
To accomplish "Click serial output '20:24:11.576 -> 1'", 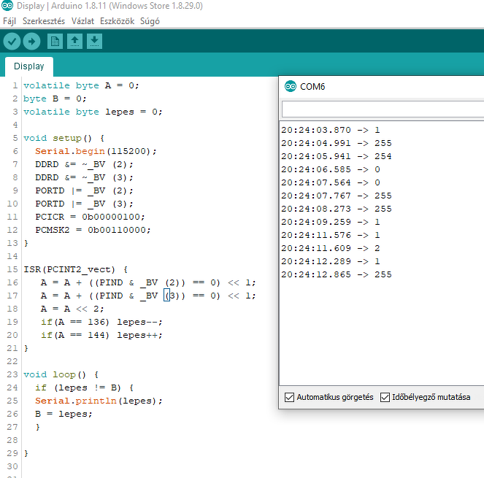I will coord(331,235).
